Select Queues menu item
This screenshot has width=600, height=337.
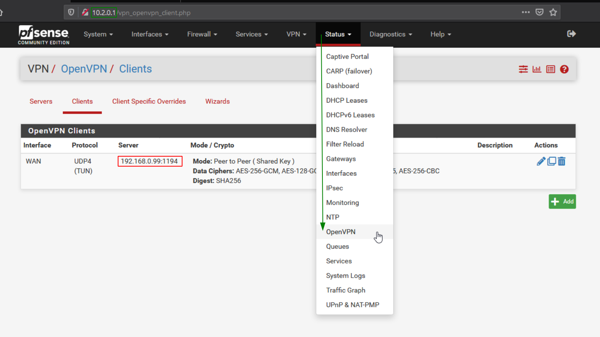(355, 246)
